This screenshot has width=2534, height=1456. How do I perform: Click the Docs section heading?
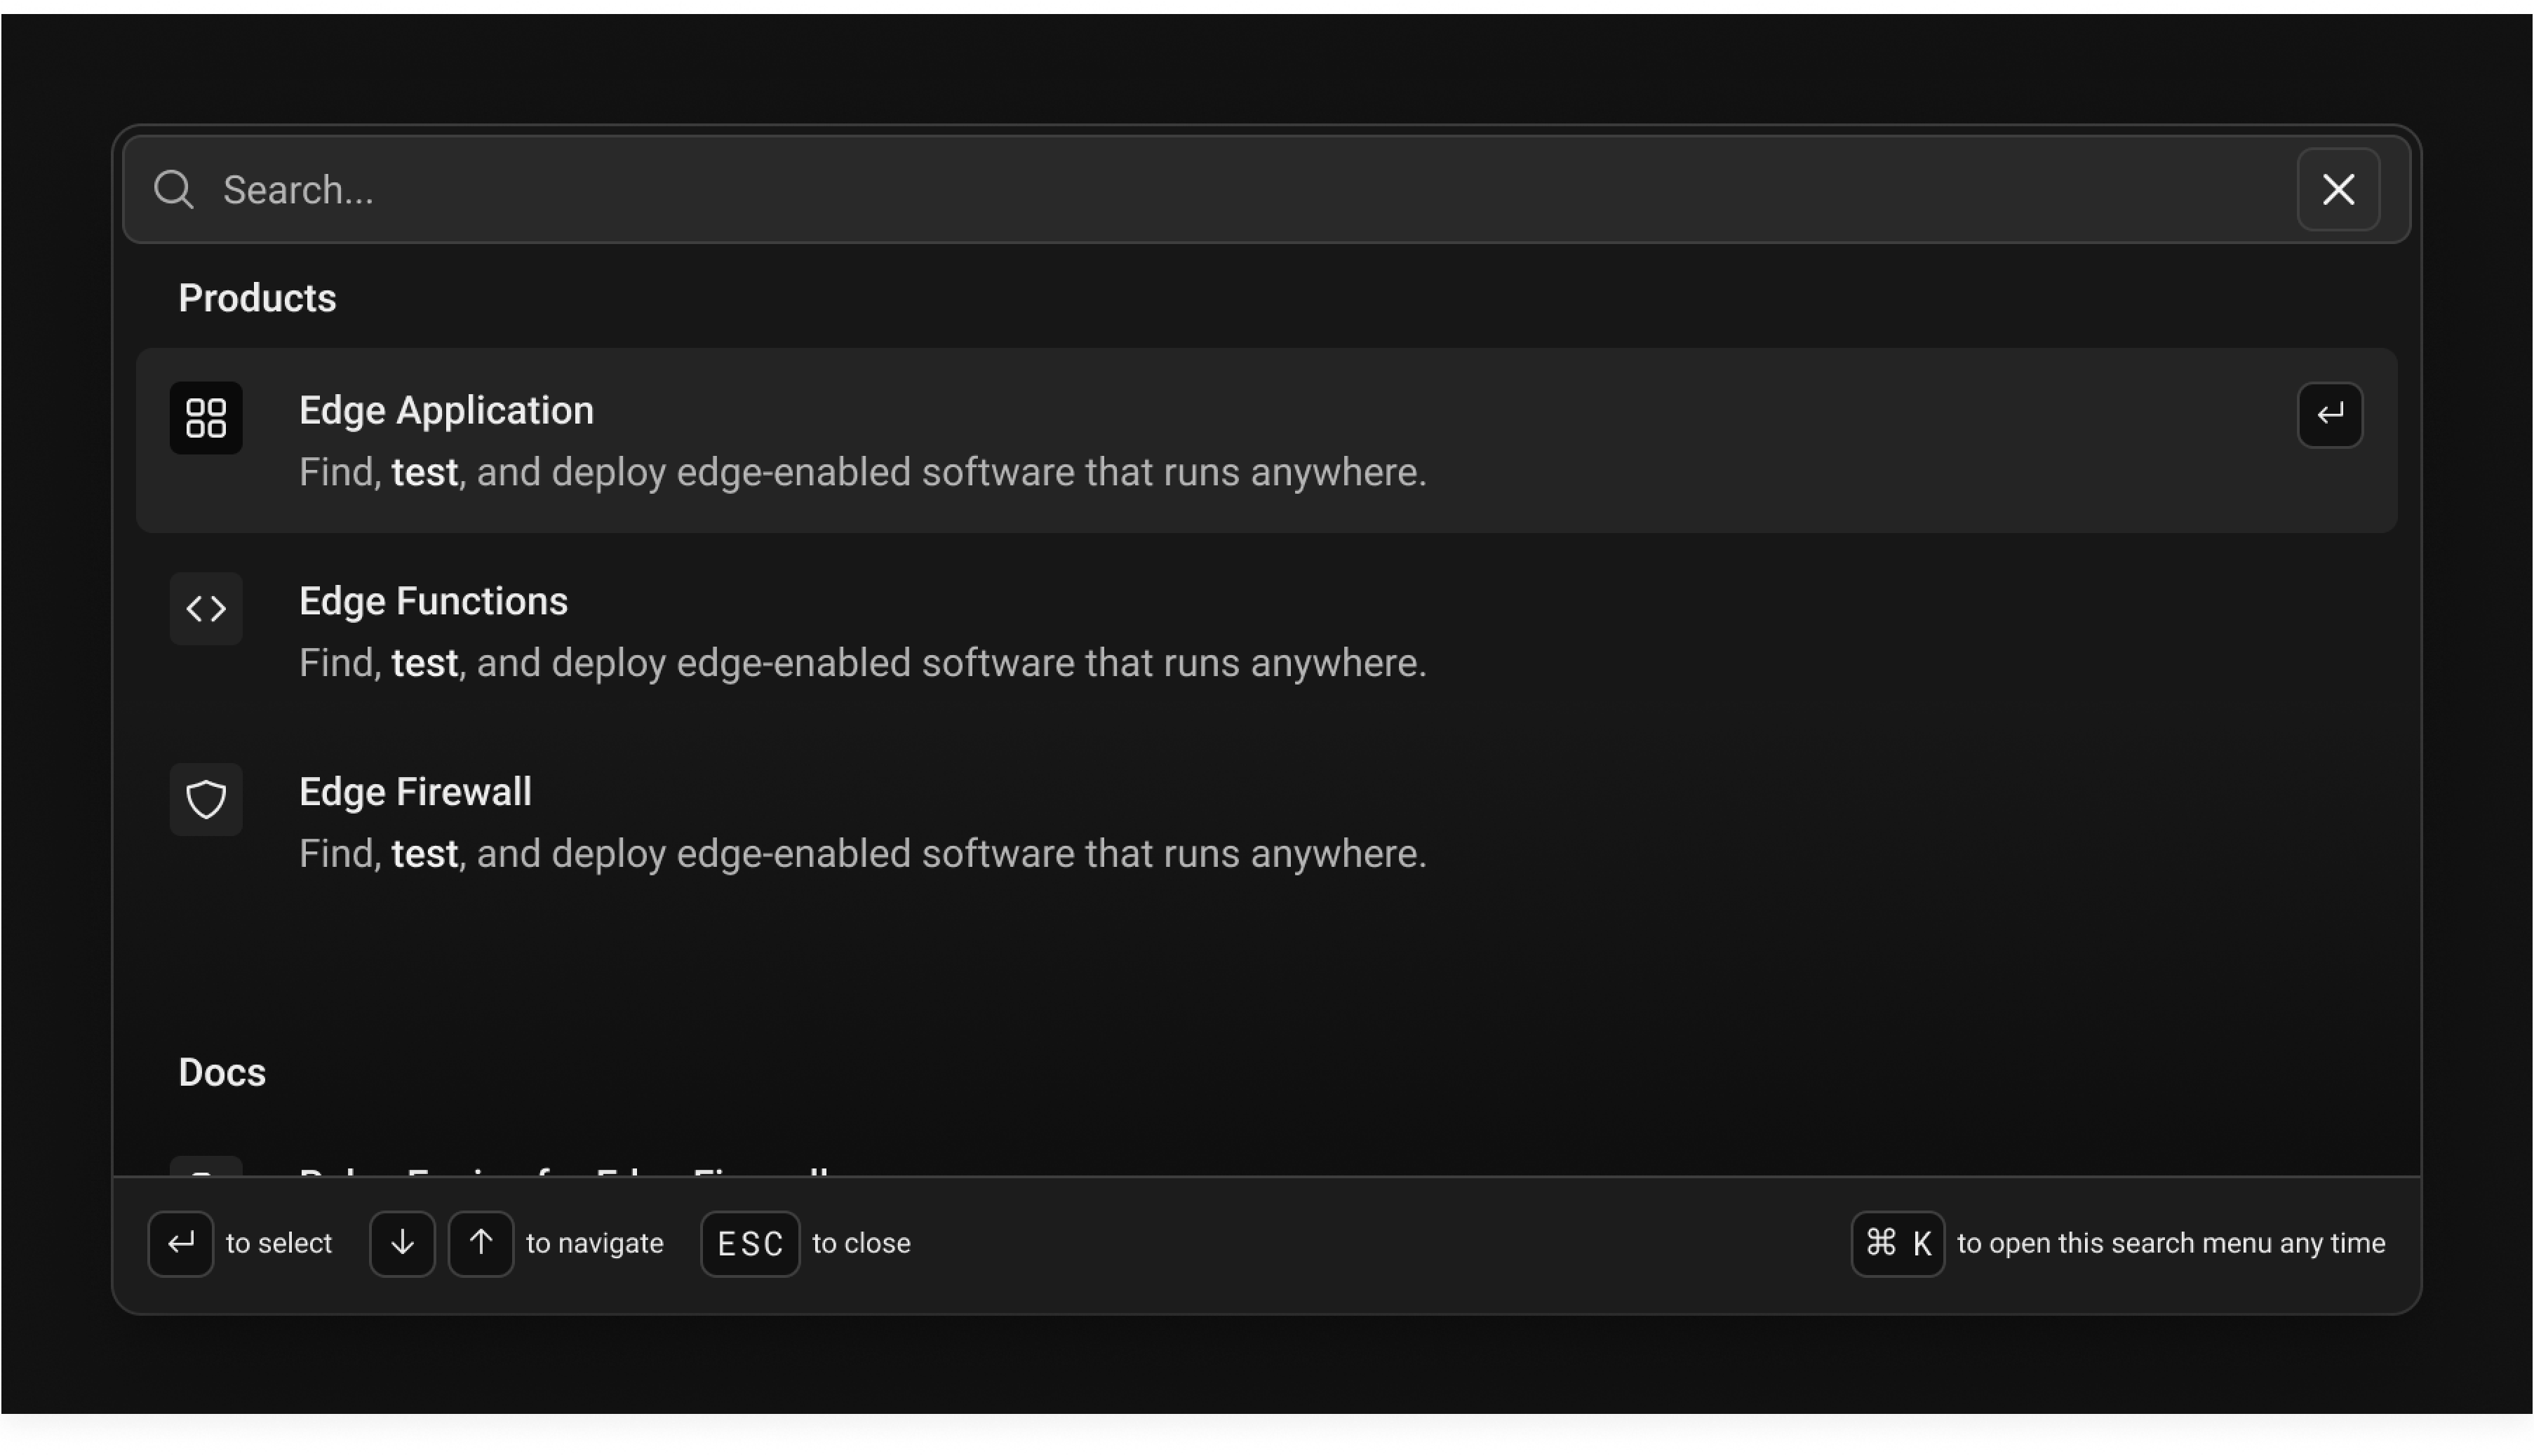[x=222, y=1072]
